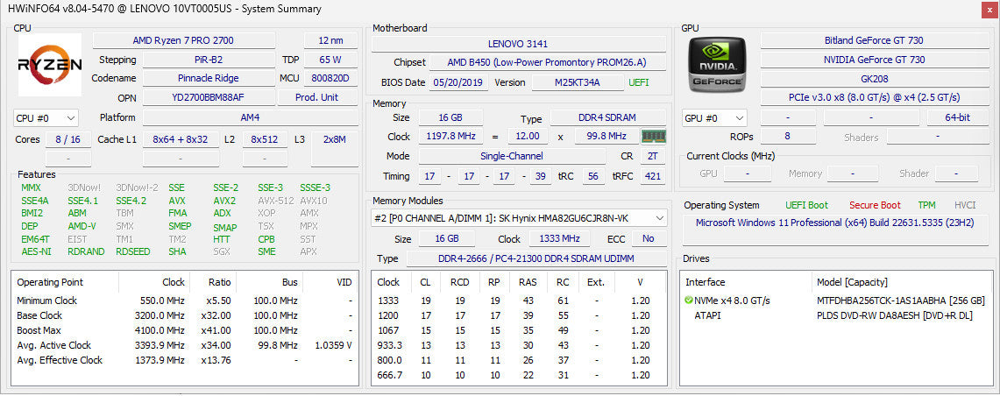This screenshot has height=396, width=1000.
Task: Click the SSE4.2 feature flag
Action: [x=131, y=201]
